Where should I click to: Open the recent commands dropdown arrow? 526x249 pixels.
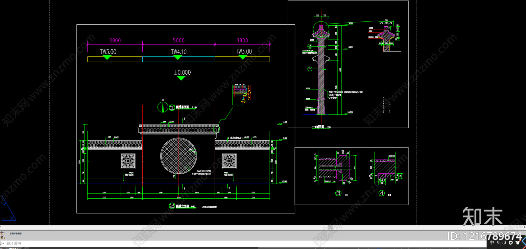[x=3, y=243]
